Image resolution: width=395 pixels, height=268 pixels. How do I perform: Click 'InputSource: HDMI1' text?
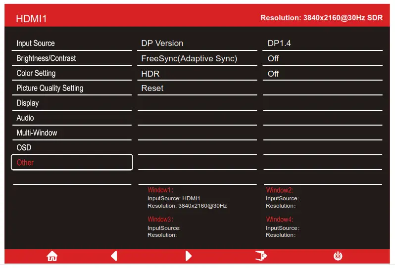174,198
